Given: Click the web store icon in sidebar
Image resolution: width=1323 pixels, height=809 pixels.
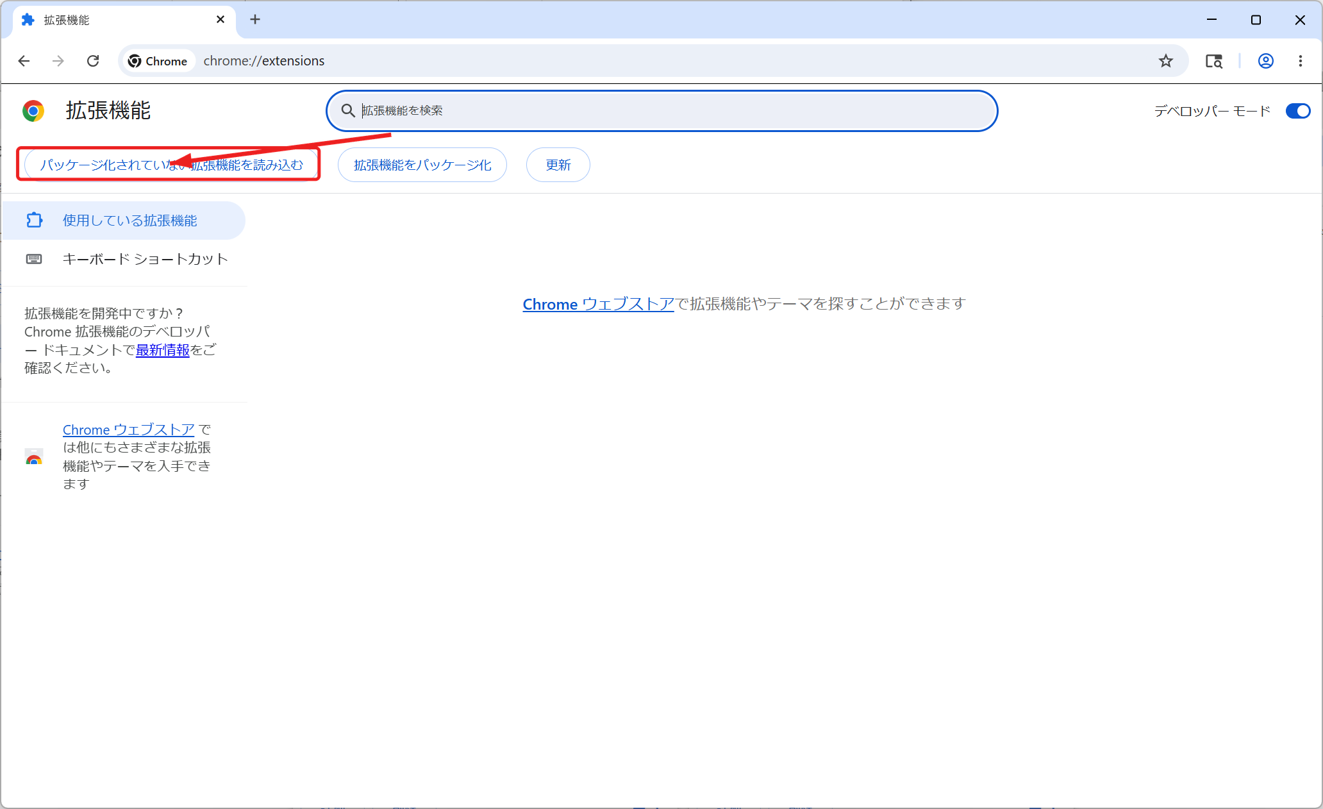Looking at the screenshot, I should [34, 457].
